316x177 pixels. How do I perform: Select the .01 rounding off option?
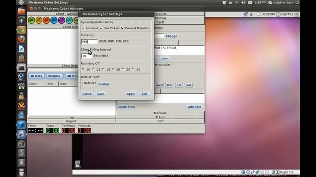click(x=93, y=69)
